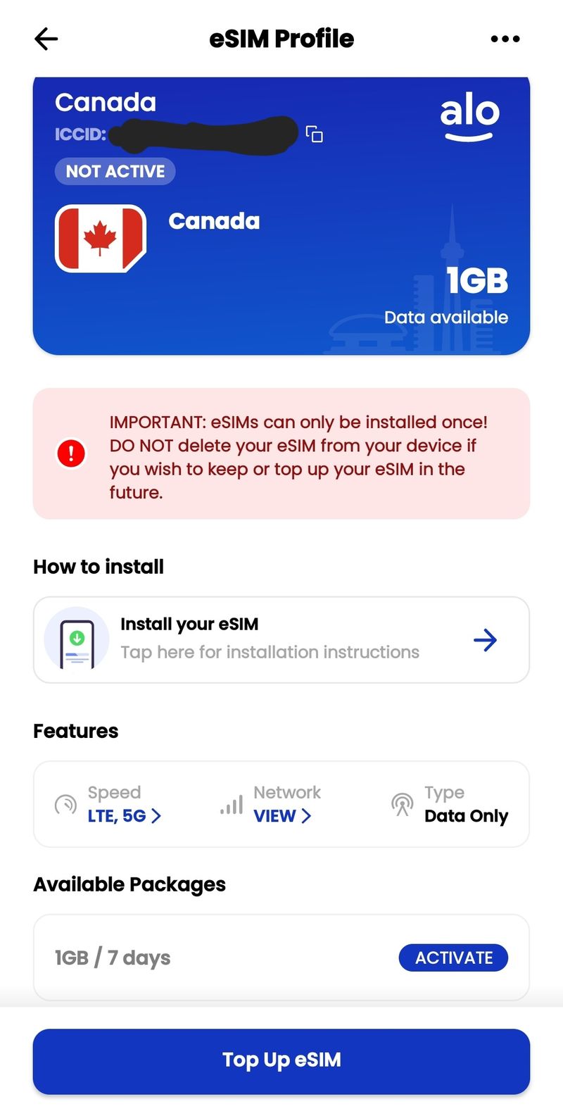Tap the speed gauge icon
563x1116 pixels.
pyautogui.click(x=65, y=804)
